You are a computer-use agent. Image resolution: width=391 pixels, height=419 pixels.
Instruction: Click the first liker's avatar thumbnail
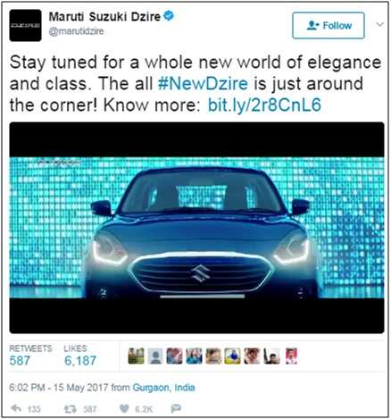click(136, 356)
